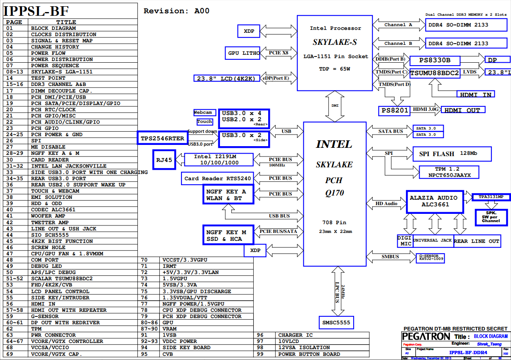Click '4K2K BIST FUNCTION' row
511x360 pixels.
(x=71, y=241)
